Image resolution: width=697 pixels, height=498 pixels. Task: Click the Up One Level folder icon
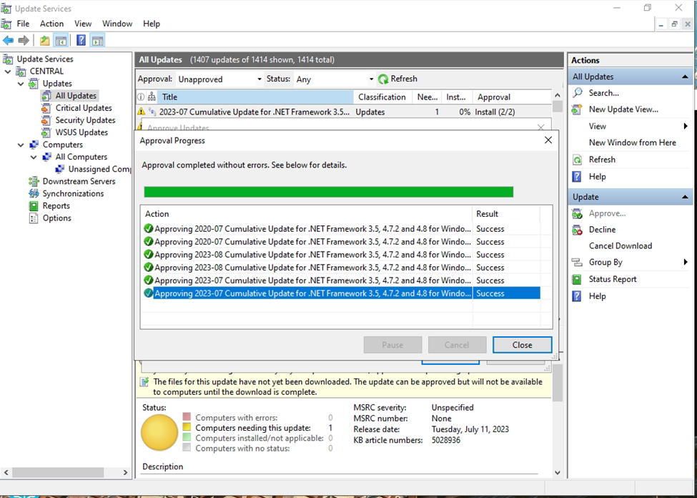(x=45, y=41)
